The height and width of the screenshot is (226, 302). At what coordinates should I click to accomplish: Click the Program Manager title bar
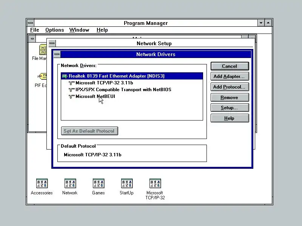146,23
